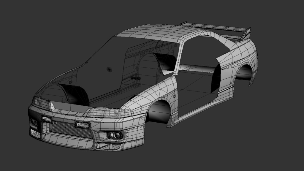
Task: Click the car roof panel mesh
Action: click(153, 33)
